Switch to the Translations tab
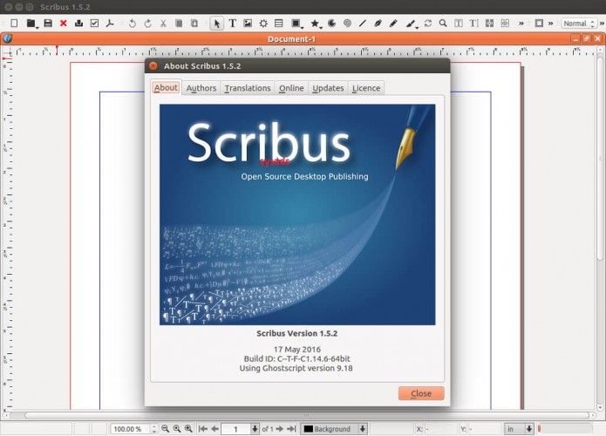 click(x=248, y=88)
